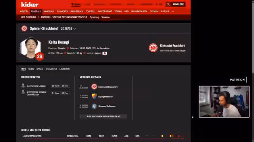Image resolution: width=254 pixels, height=142 pixels.
Task: Click the user profile icon beside Anmelden
Action: (x=168, y=4)
